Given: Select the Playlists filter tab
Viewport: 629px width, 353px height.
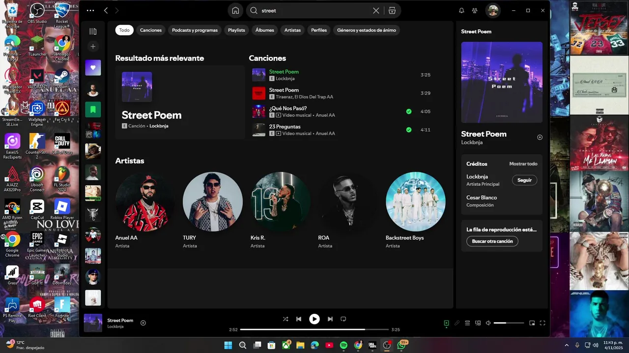Looking at the screenshot, I should (x=236, y=30).
